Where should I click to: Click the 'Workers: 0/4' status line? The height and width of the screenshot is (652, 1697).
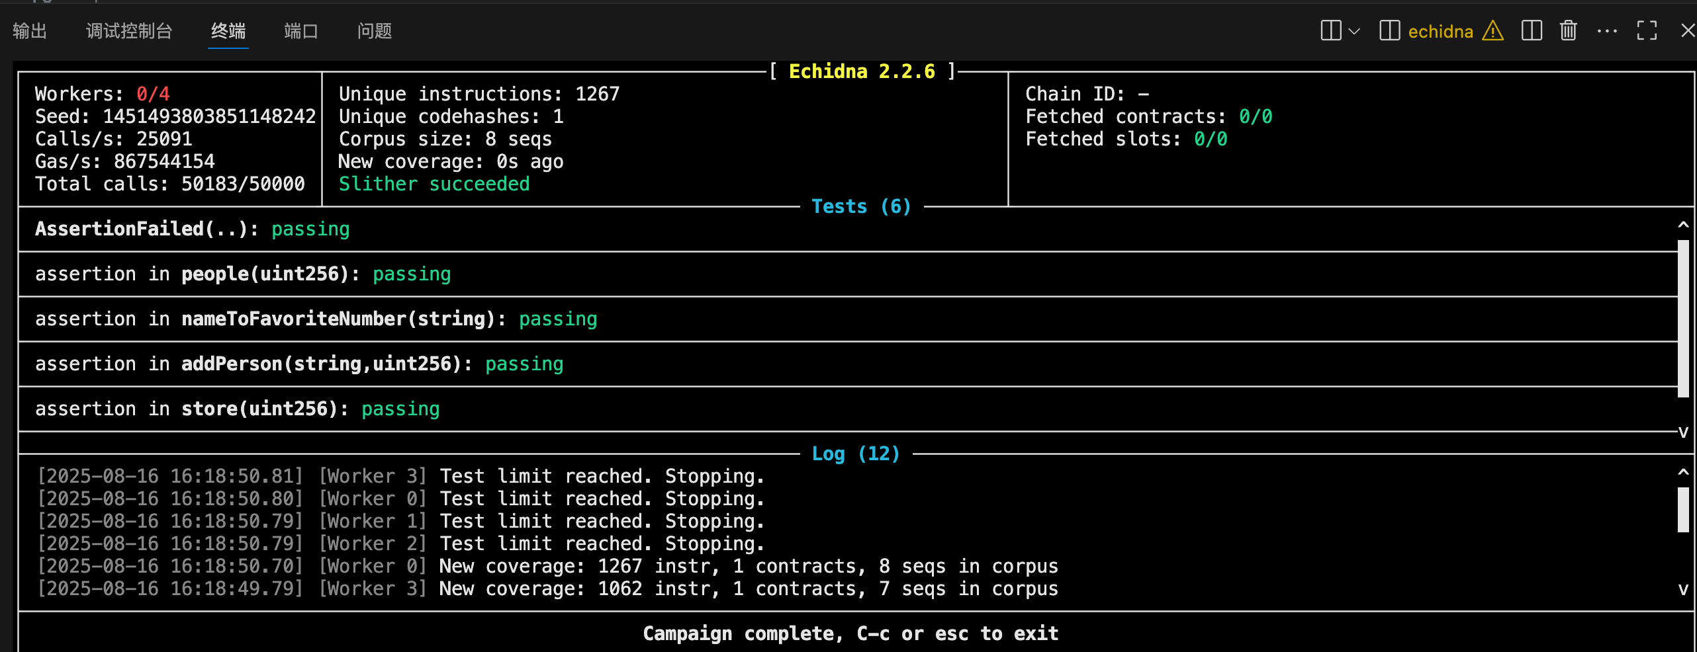103,94
